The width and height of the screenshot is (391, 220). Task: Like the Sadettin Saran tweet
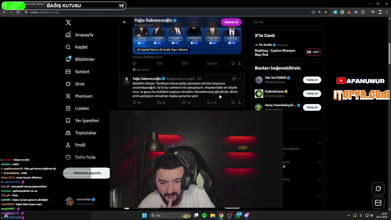[x=186, y=103]
